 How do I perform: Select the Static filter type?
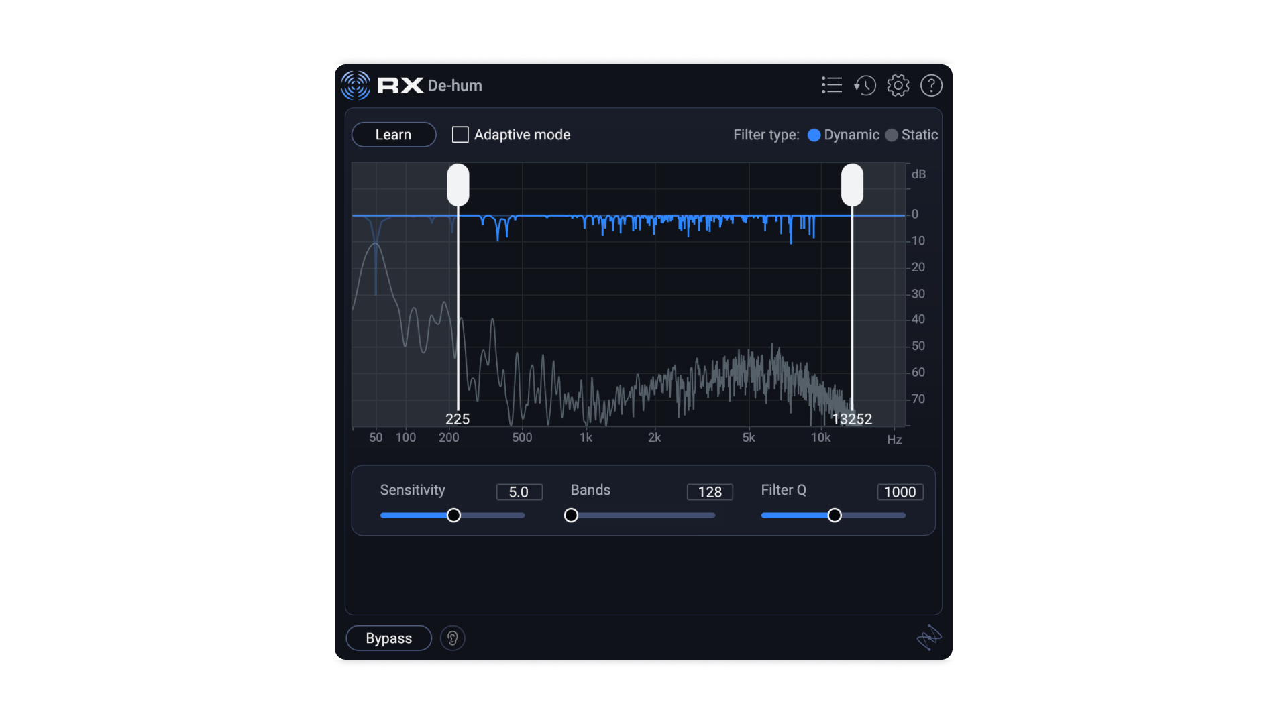[x=892, y=135]
